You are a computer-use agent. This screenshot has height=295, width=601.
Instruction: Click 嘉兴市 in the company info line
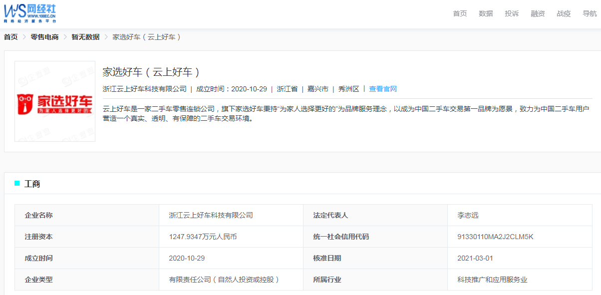(317, 89)
